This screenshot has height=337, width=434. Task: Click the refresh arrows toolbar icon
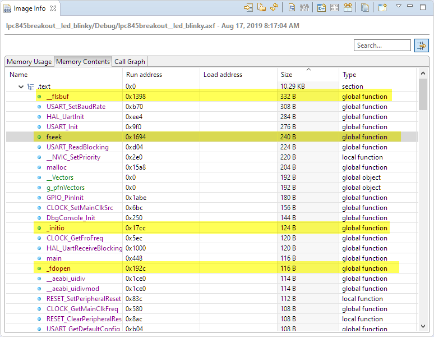(274, 7)
